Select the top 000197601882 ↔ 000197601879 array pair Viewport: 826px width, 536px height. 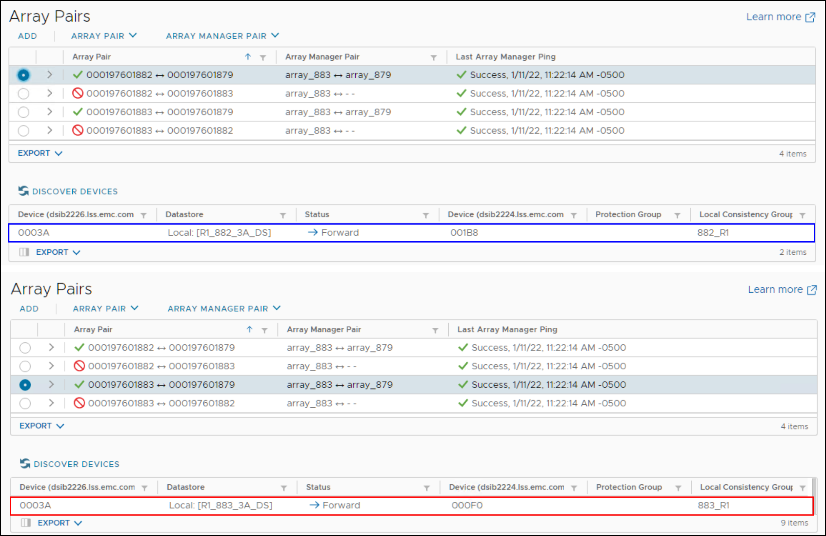click(x=23, y=75)
